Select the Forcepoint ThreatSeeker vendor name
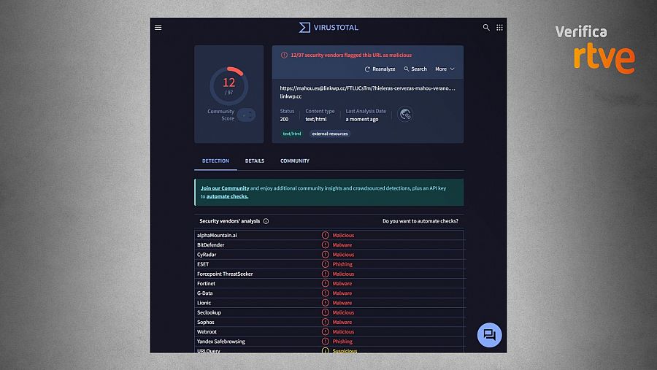Viewport: 657px width, 370px height. 225,274
